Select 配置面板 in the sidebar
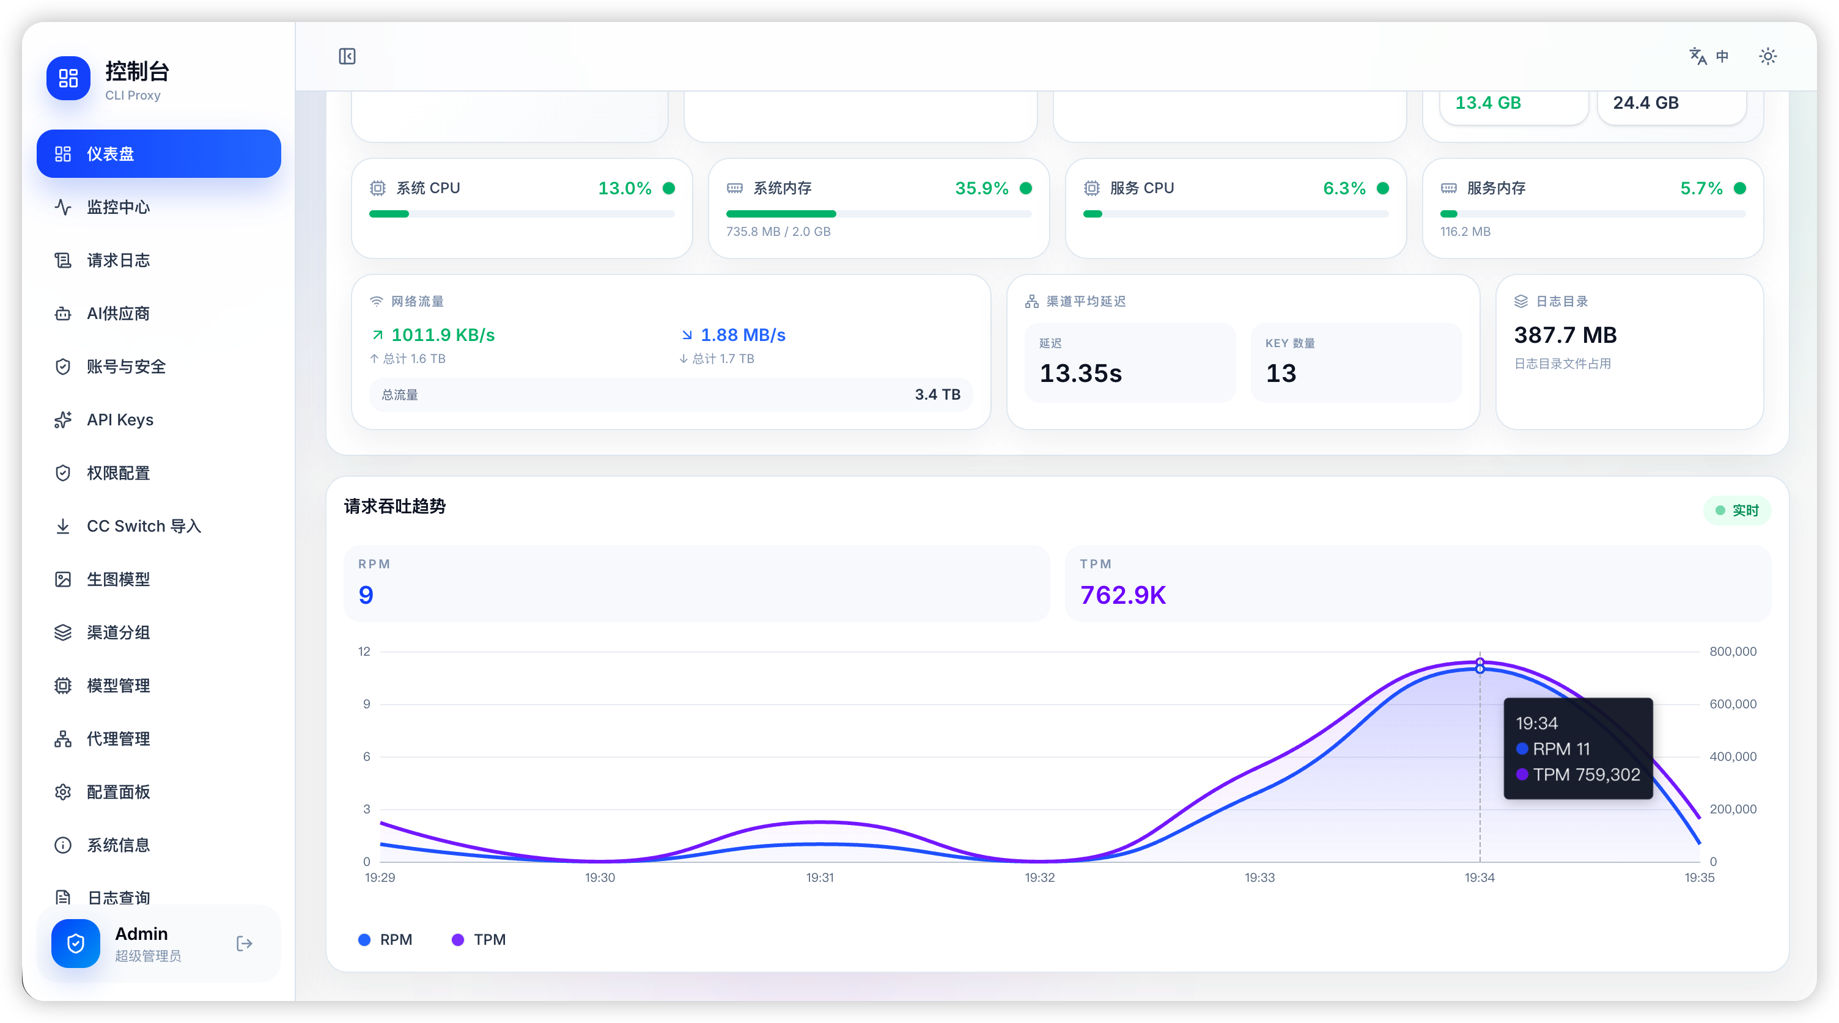 click(x=158, y=792)
